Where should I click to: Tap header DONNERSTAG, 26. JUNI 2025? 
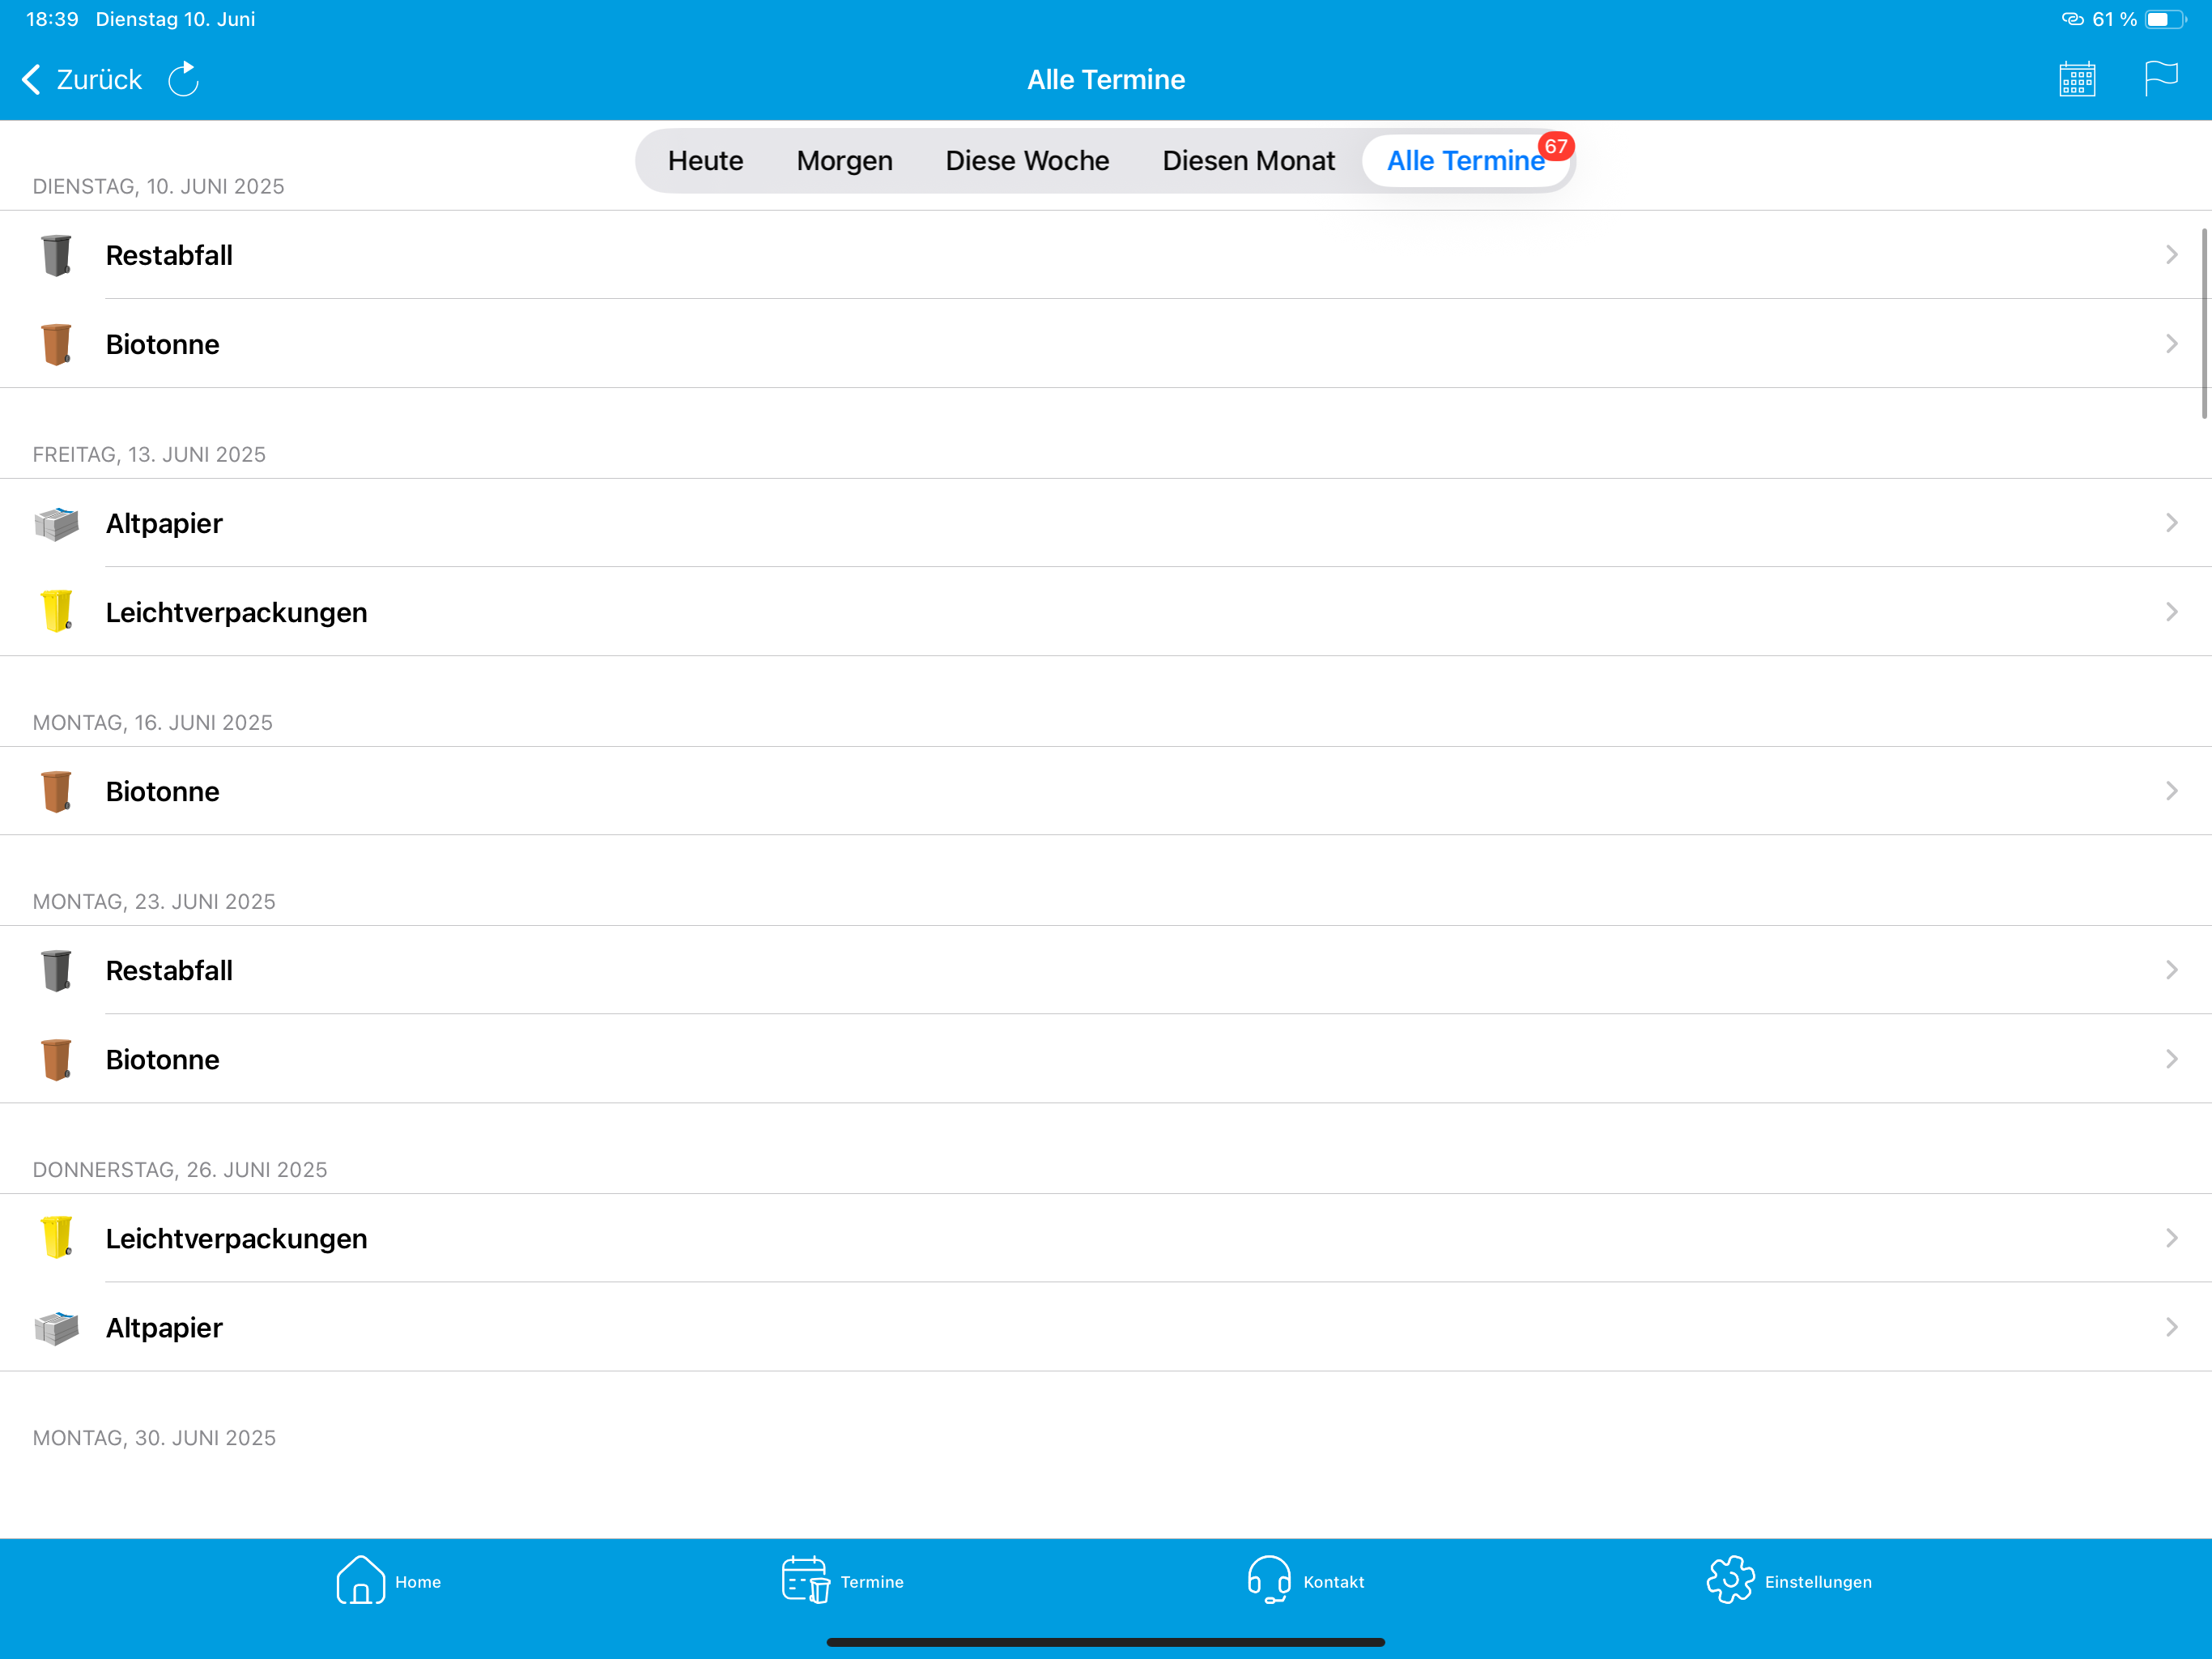(180, 1170)
